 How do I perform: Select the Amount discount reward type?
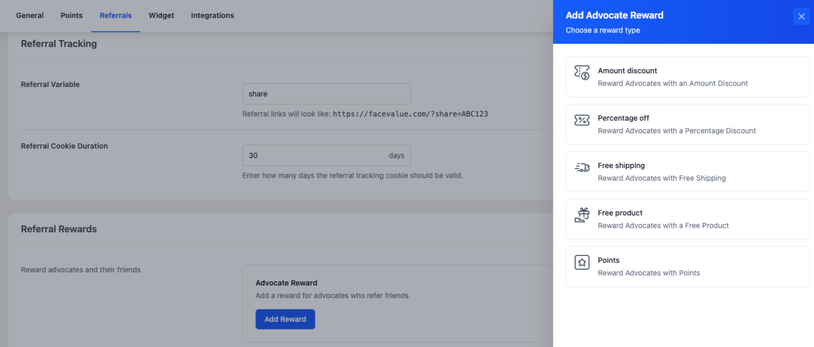[x=687, y=77]
